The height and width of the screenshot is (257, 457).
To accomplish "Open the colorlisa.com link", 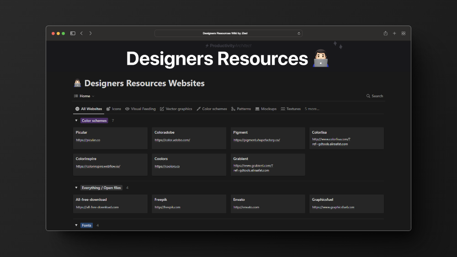I will tap(331, 142).
